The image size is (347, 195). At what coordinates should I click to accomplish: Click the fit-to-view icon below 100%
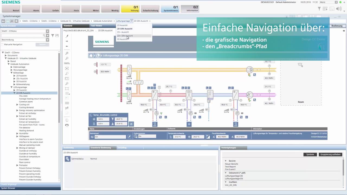pyautogui.click(x=67, y=69)
